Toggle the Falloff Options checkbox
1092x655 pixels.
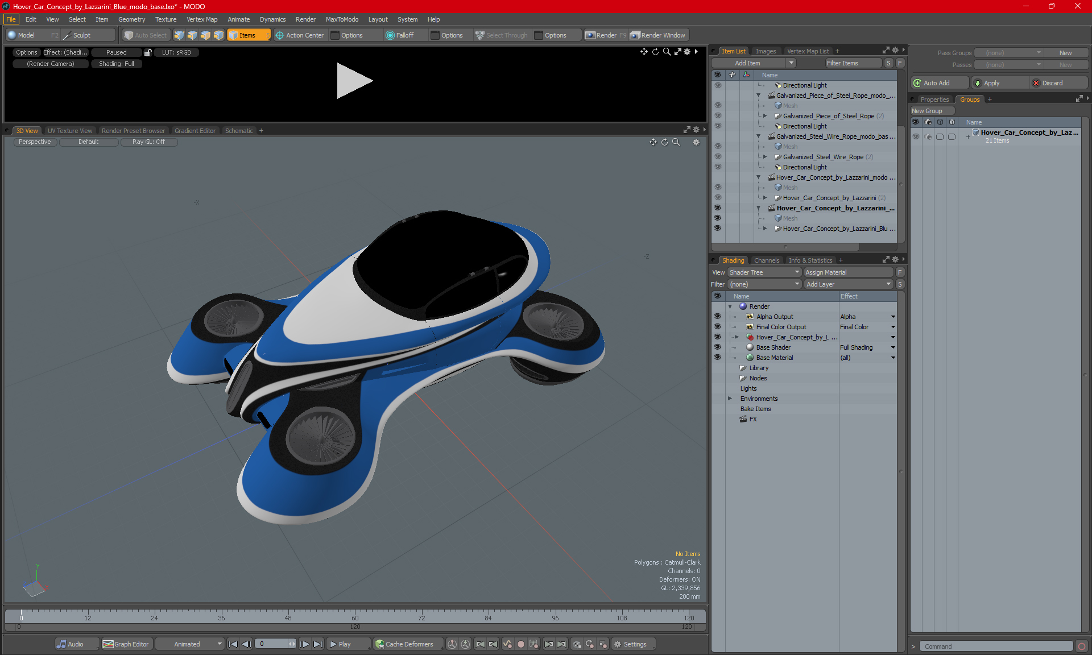(435, 35)
